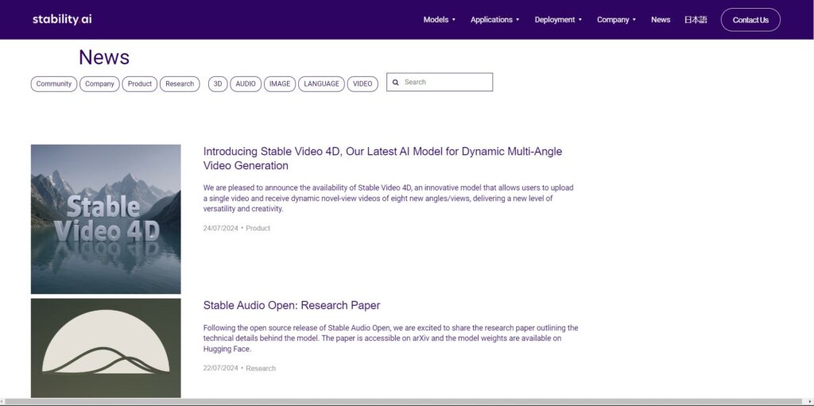The height and width of the screenshot is (406, 814).
Task: Filter news by Product tag
Action: click(140, 83)
